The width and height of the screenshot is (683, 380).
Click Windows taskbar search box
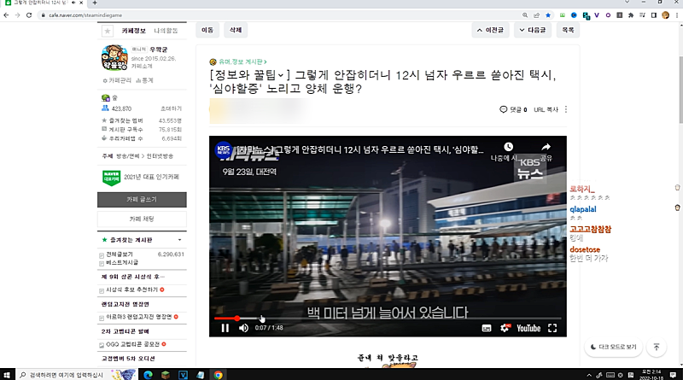click(x=76, y=375)
